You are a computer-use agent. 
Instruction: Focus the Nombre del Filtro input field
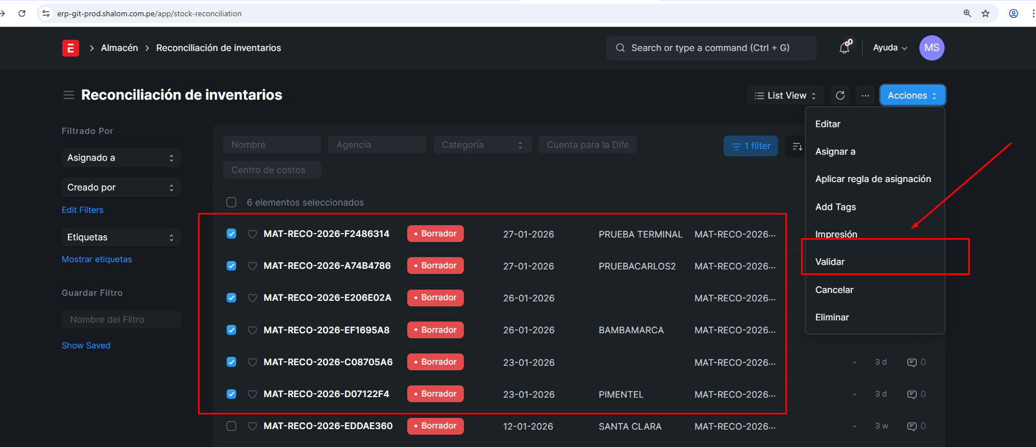(x=121, y=319)
